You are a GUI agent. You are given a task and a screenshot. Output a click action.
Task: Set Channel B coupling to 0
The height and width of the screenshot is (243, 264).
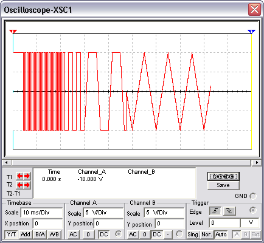click(145, 234)
